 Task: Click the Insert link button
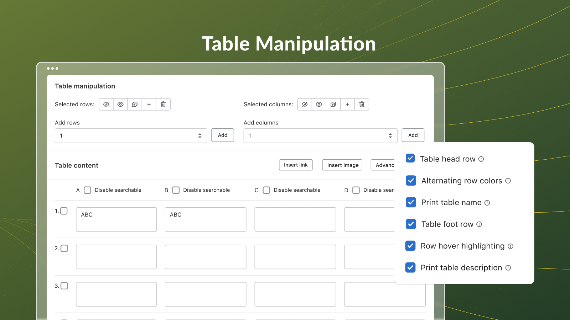tap(296, 165)
